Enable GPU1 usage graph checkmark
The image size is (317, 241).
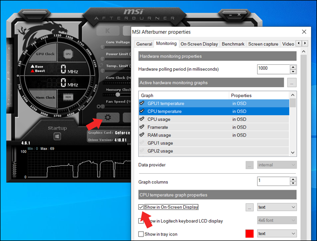142,143
